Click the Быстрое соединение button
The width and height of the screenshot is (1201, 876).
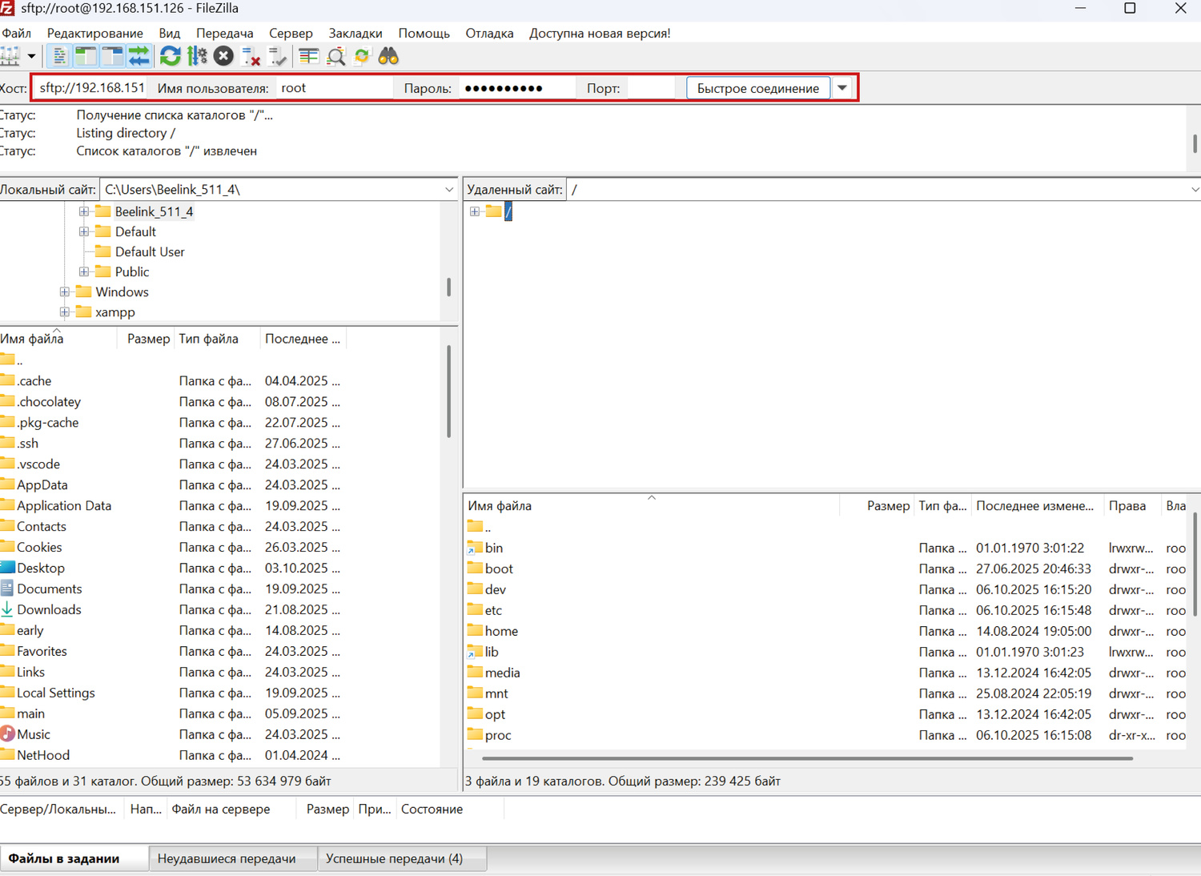[x=757, y=88]
